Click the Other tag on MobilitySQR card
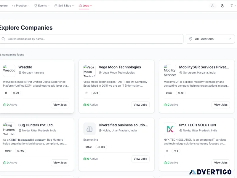 [x=169, y=93]
